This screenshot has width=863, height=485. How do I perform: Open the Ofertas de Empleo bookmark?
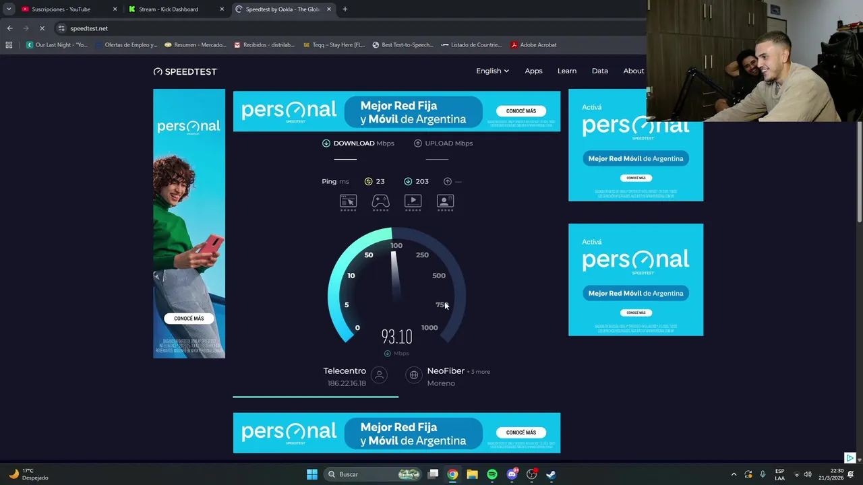click(126, 45)
